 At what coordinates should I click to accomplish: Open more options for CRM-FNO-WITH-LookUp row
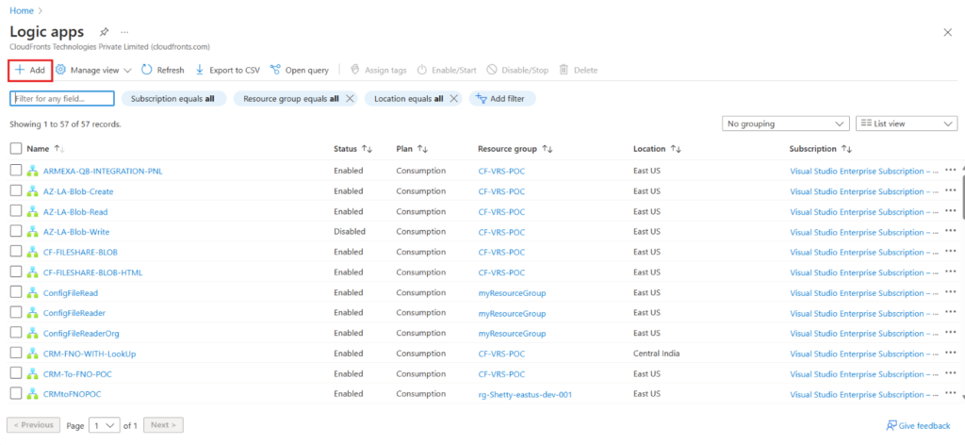(951, 354)
